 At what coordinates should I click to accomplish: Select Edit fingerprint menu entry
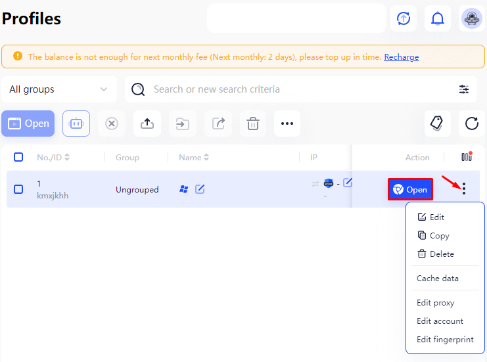point(445,340)
